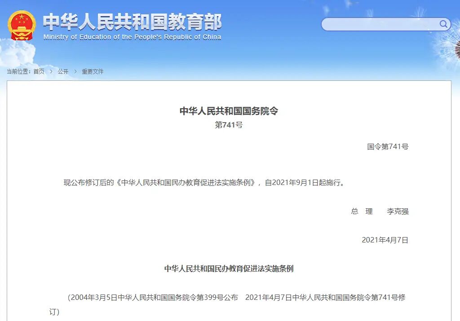The image size is (460, 321).
Task: Click the premier name 李克强
Action: point(398,211)
